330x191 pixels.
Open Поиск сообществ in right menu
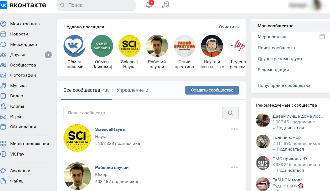(x=276, y=48)
